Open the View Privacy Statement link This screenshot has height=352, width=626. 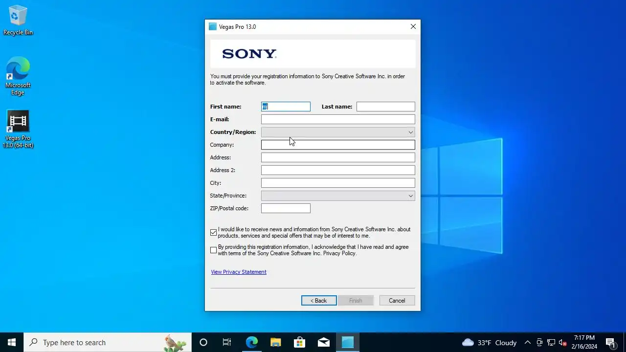pyautogui.click(x=239, y=272)
